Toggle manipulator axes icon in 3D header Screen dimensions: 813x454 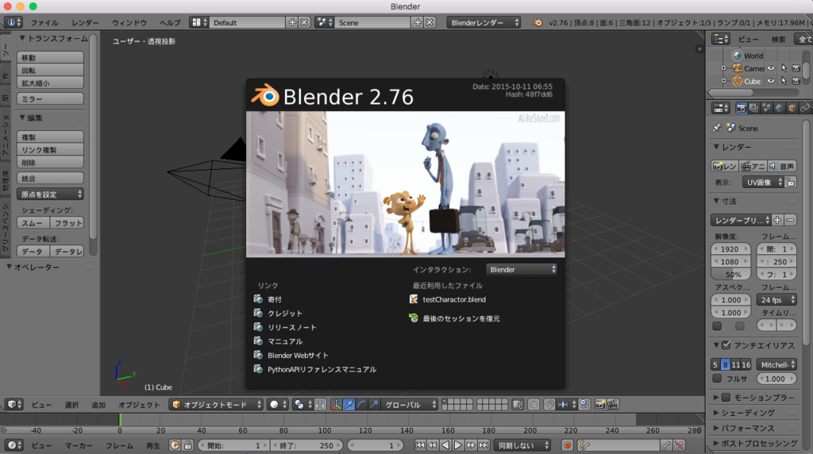click(x=336, y=405)
